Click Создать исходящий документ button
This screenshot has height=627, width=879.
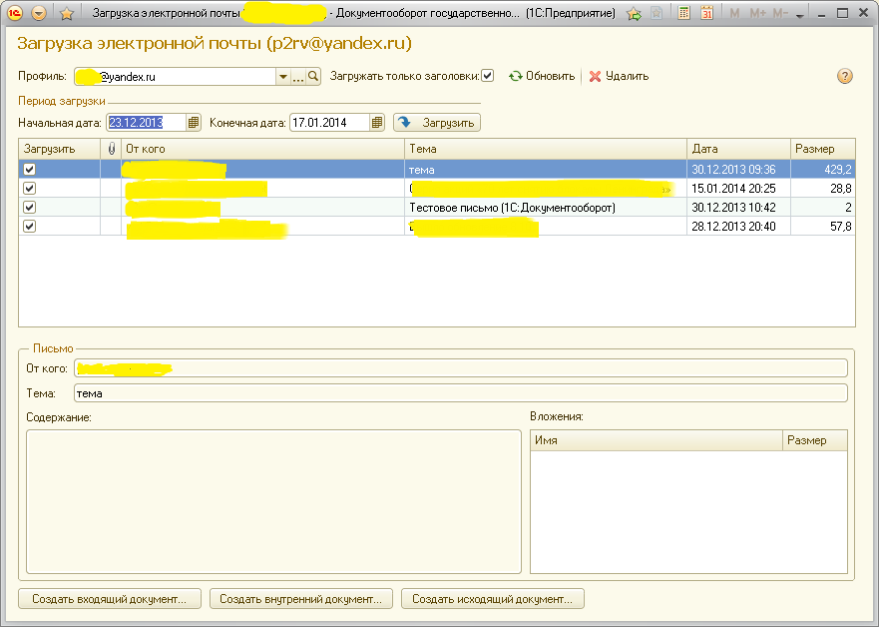point(493,599)
